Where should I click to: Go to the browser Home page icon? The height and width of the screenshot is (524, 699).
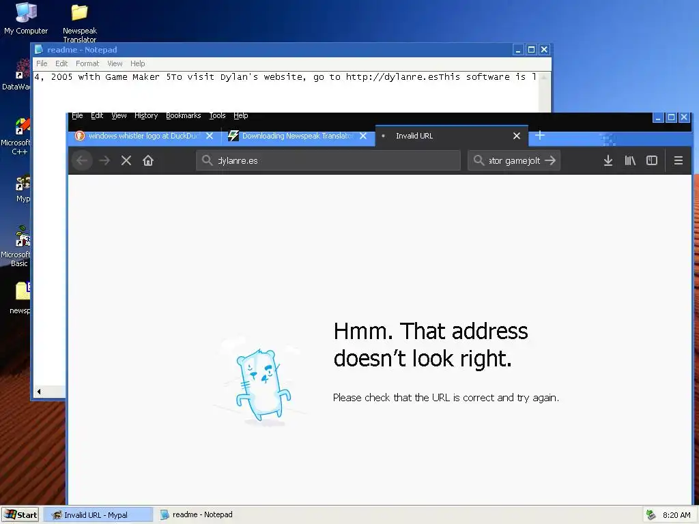pos(148,160)
